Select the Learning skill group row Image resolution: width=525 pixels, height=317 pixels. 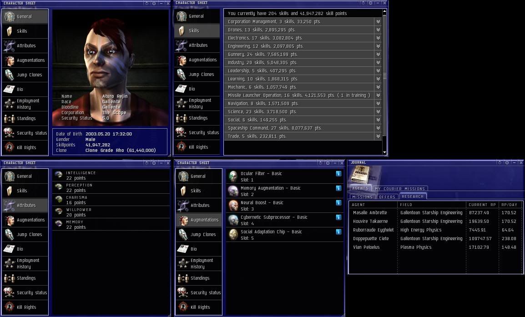303,79
